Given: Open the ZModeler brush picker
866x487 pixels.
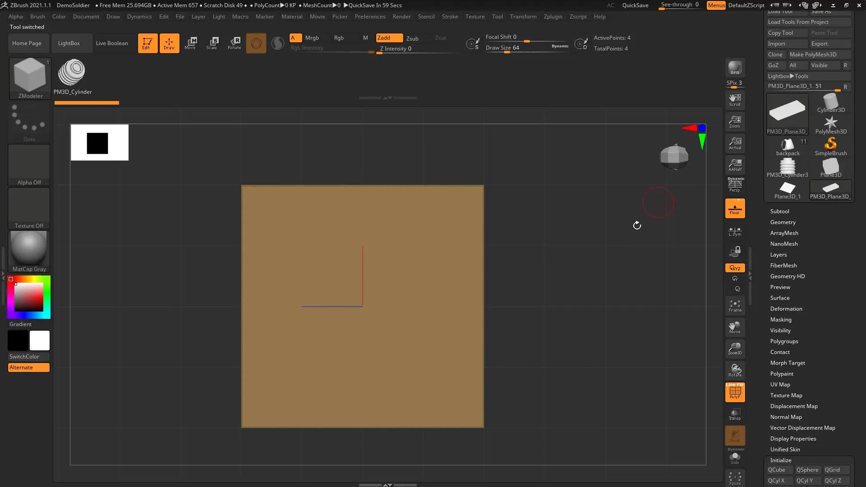Looking at the screenshot, I should pos(30,78).
